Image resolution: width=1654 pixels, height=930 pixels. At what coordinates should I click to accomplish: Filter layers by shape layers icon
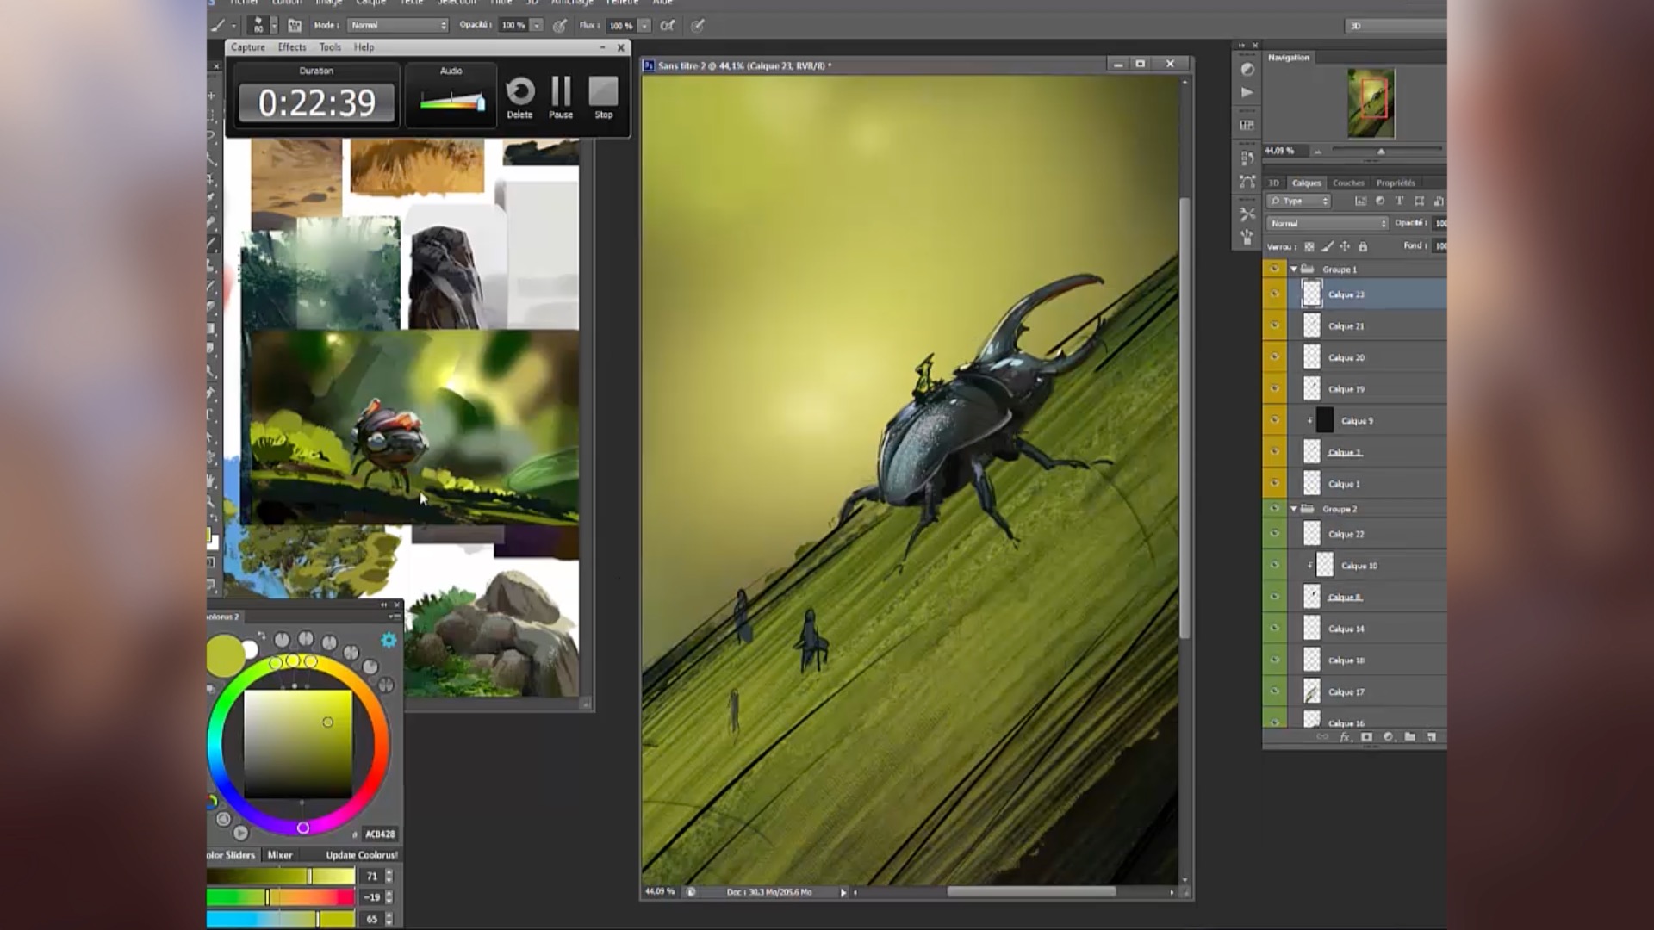[1419, 201]
